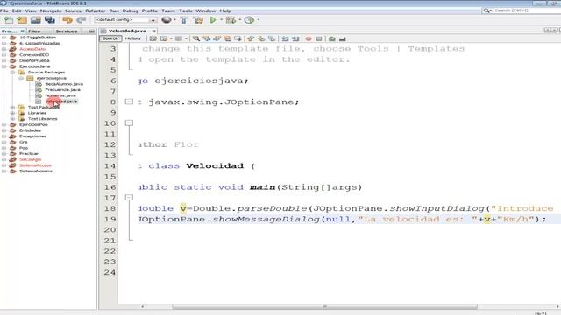The height and width of the screenshot is (315, 561).
Task: Open the Run Project dropdown arrow
Action: click(x=221, y=20)
